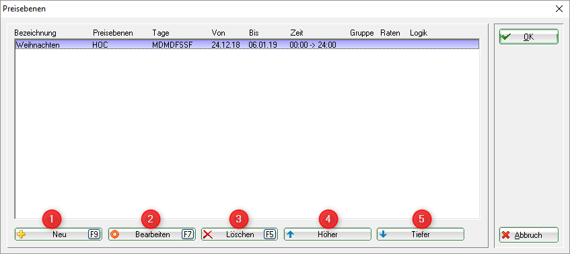Click the blue down arrow Tiefer icon
This screenshot has height=254, width=570.
(x=383, y=235)
